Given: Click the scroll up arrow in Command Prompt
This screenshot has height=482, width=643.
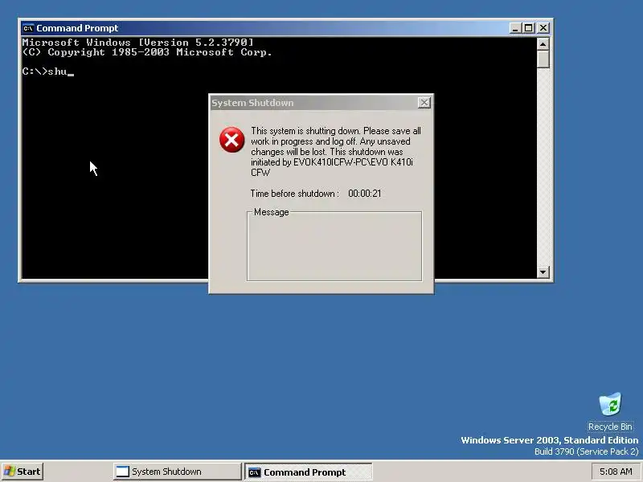Looking at the screenshot, I should (543, 44).
